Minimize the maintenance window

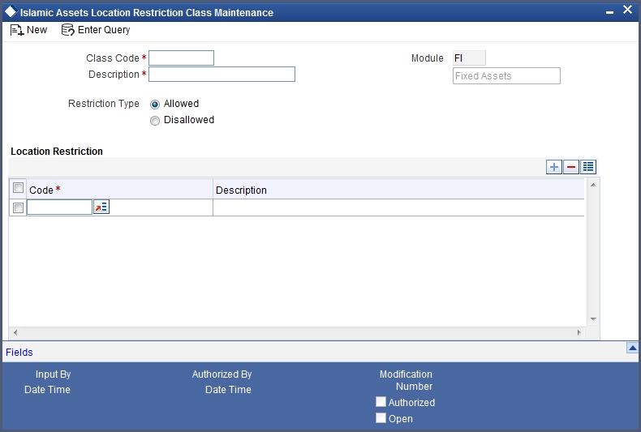click(609, 12)
